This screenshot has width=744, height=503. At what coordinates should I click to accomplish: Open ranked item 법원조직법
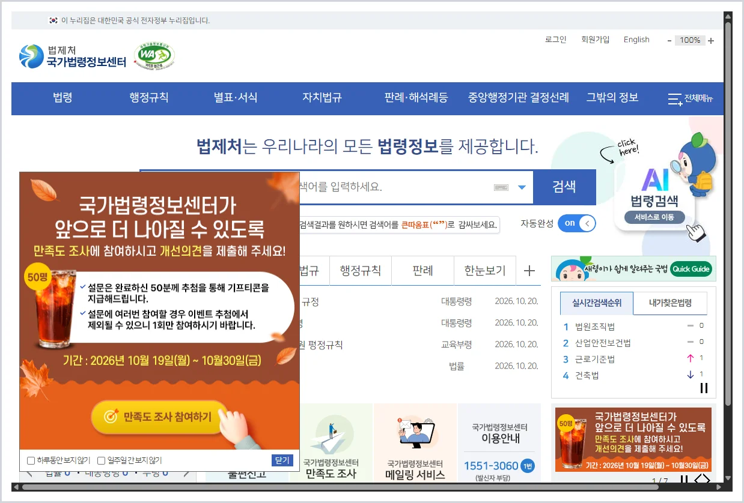595,327
